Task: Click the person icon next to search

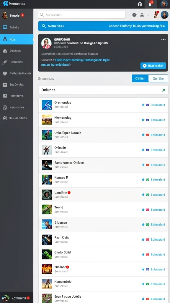Action: click(142, 15)
